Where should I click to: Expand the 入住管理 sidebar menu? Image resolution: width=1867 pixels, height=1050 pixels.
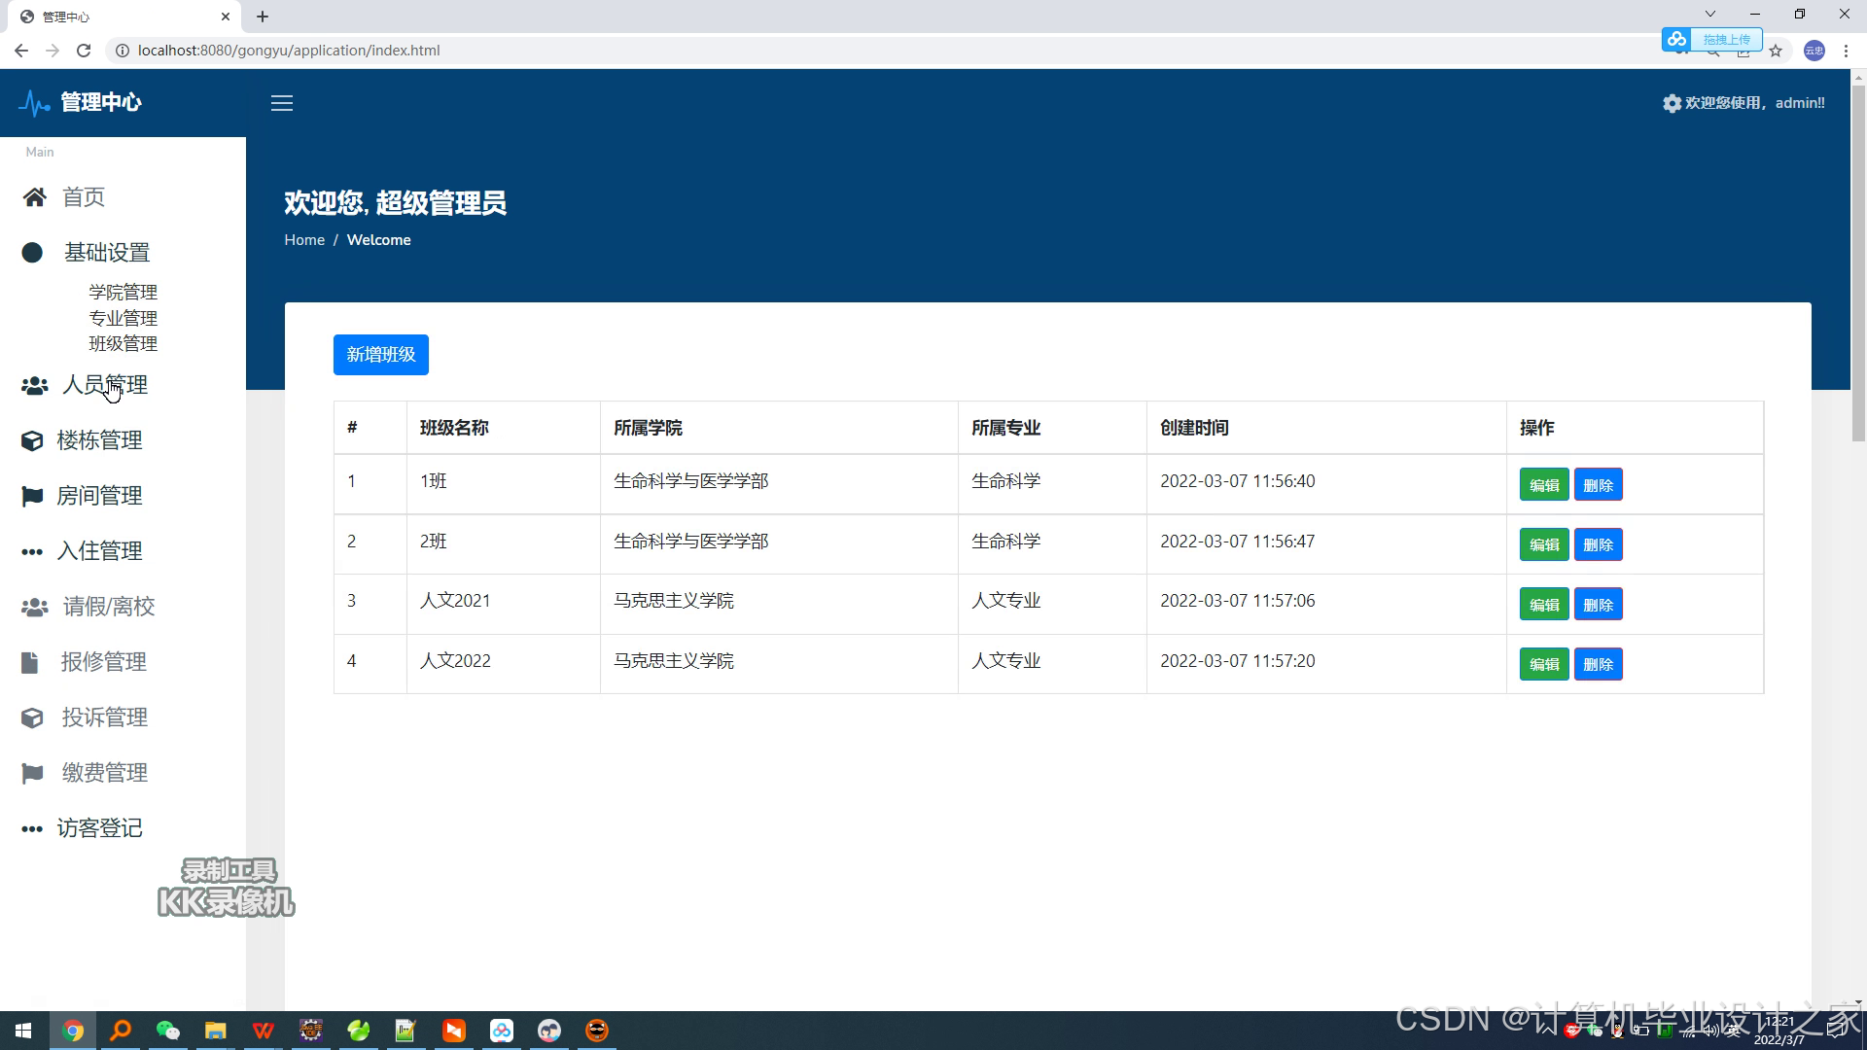click(99, 551)
